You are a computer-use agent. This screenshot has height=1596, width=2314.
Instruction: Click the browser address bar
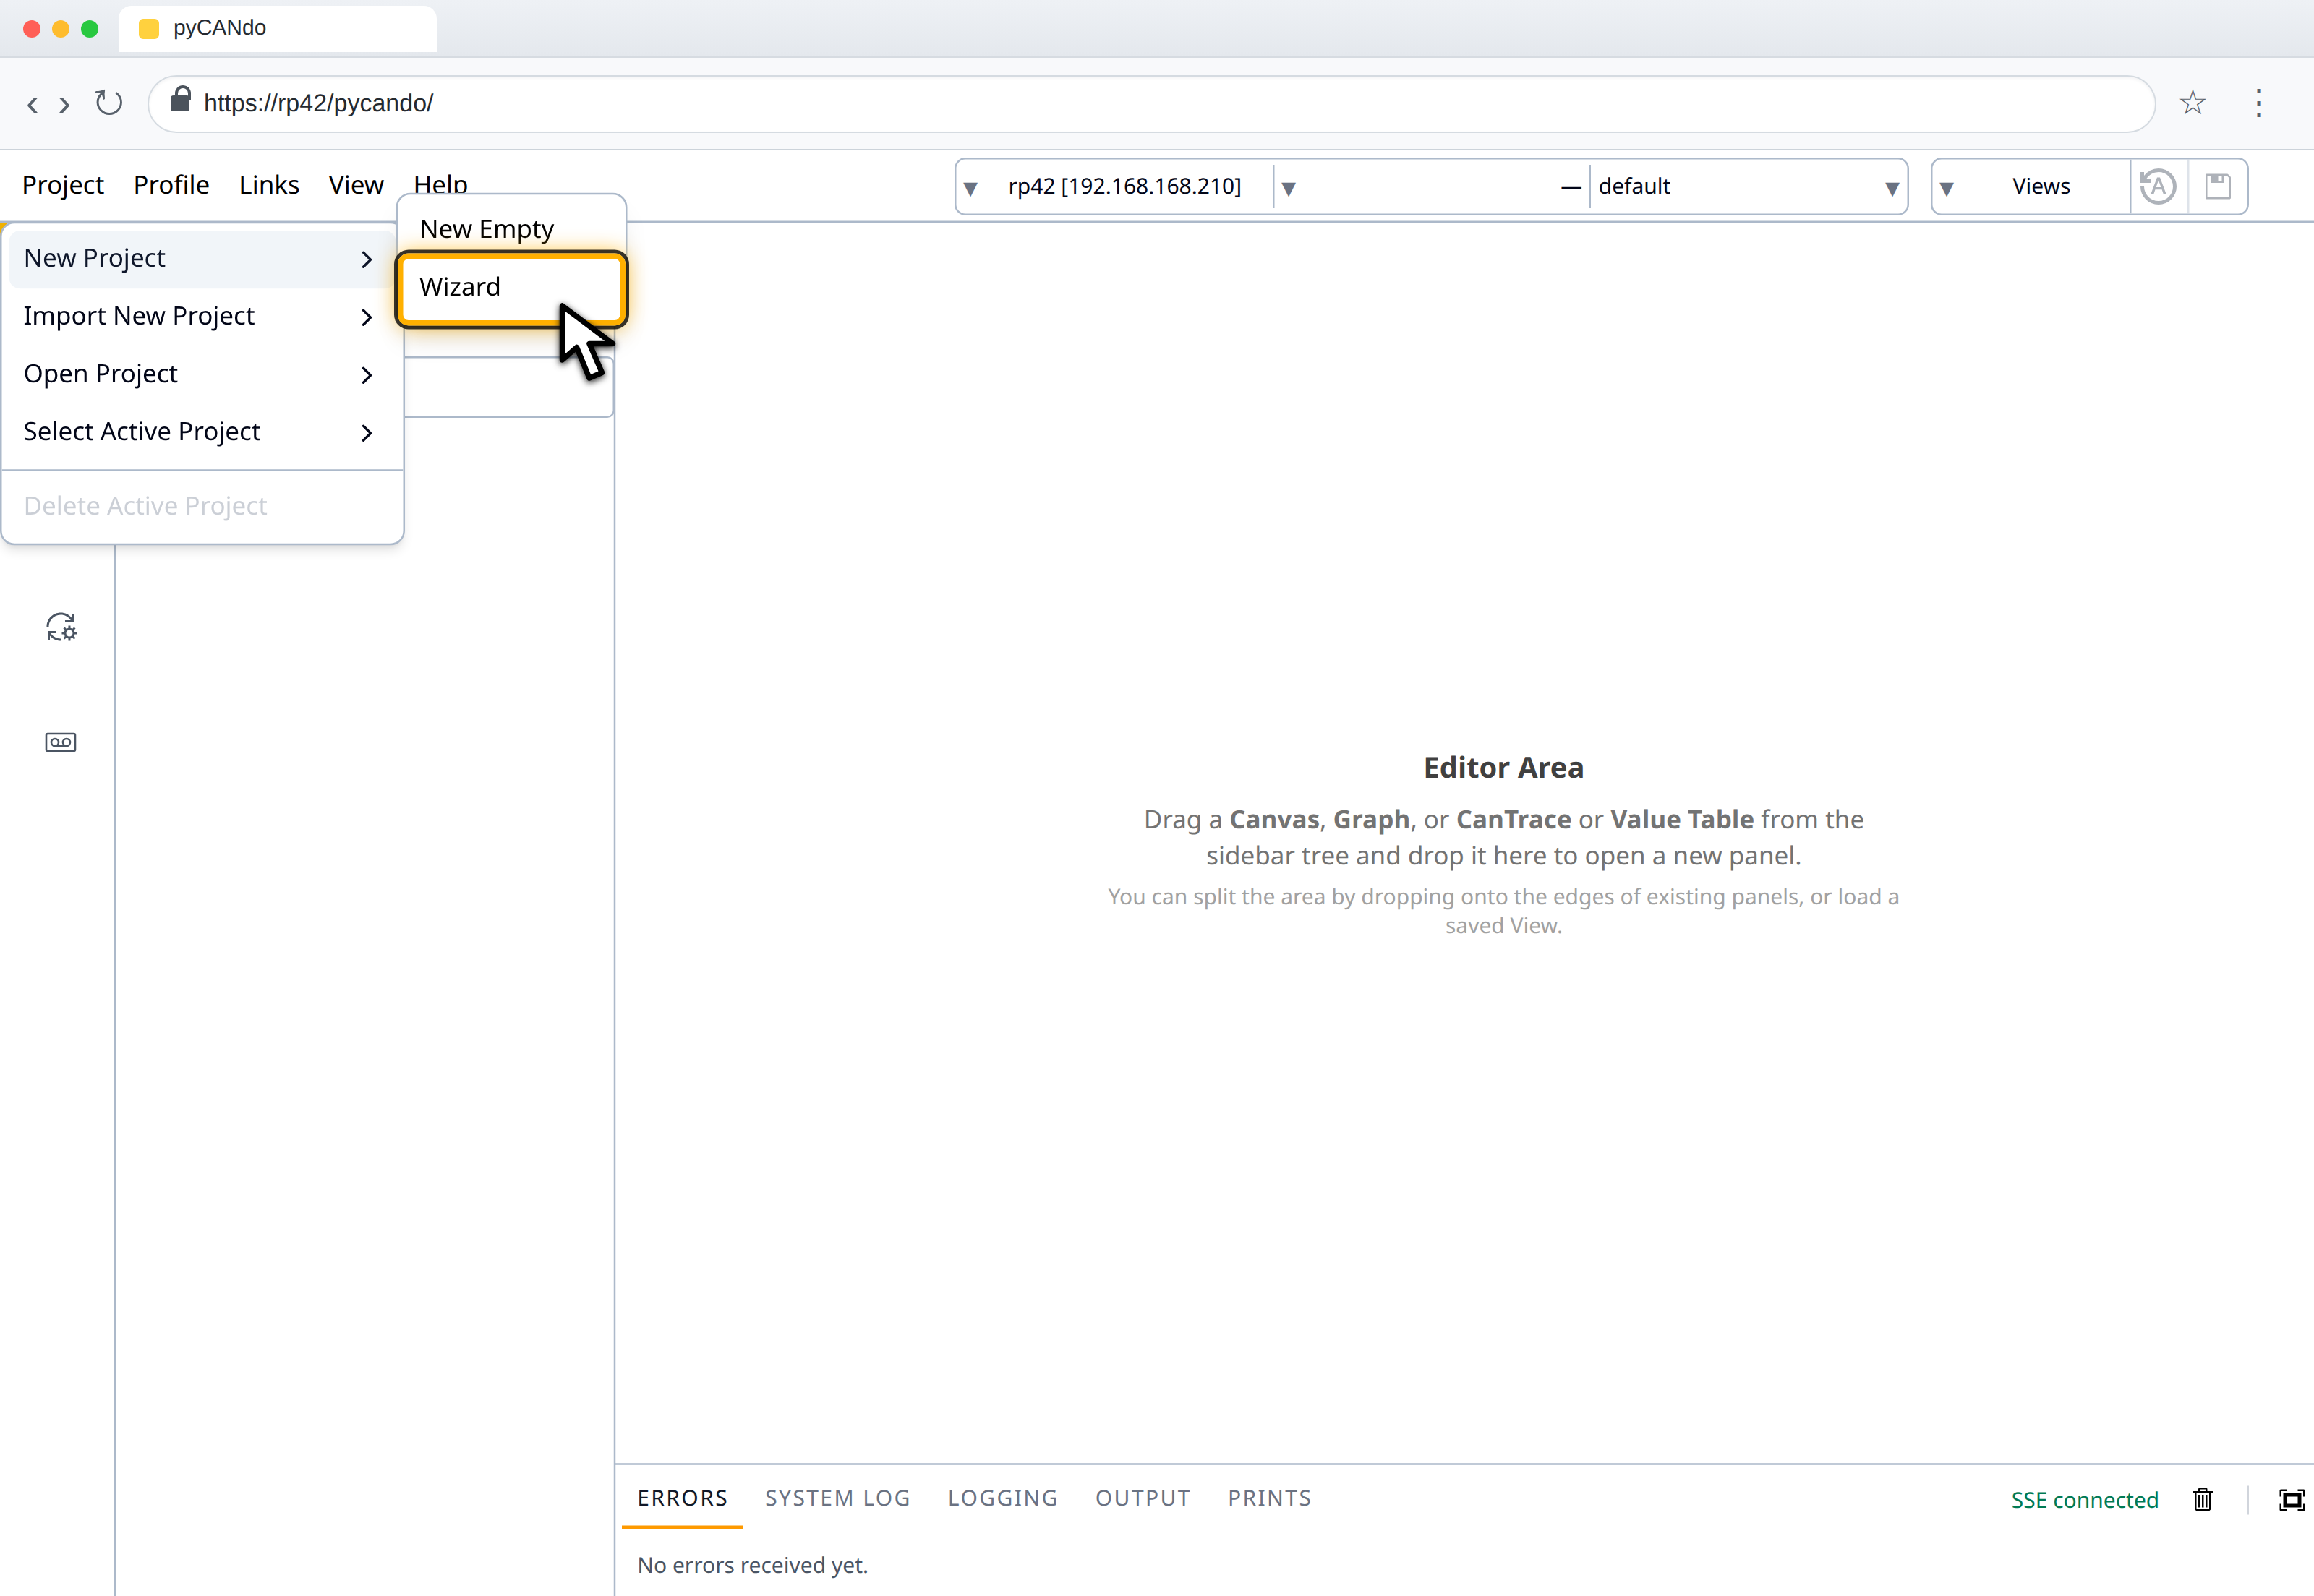tap(1150, 104)
